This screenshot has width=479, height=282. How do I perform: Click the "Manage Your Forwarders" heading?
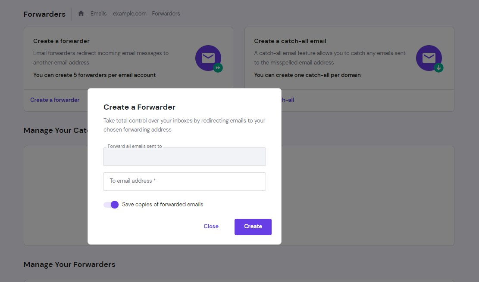[69, 264]
